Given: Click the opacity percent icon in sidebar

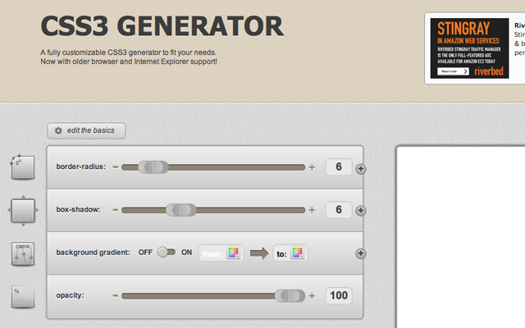Looking at the screenshot, I should [x=22, y=296].
